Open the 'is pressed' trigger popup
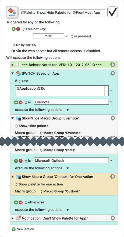 (x=81, y=36)
